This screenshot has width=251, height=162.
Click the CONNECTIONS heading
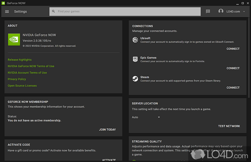tap(142, 26)
